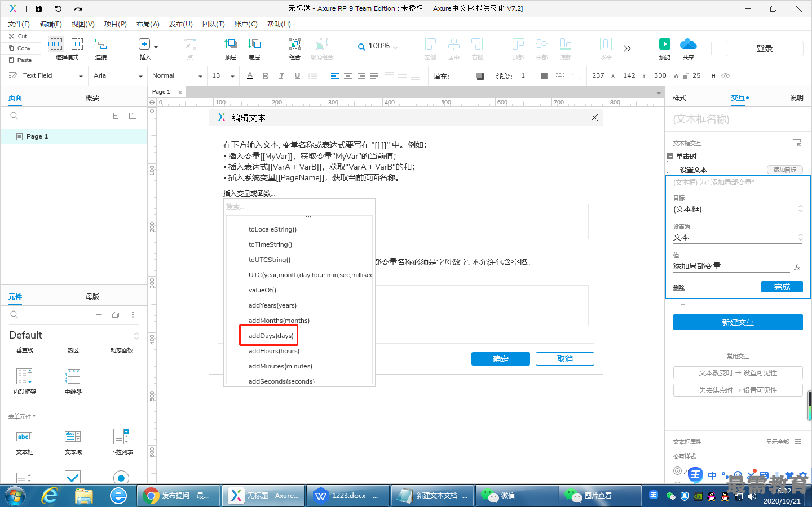The height and width of the screenshot is (507, 812).
Task: Select the 中继器 repeater widget
Action: (x=73, y=381)
